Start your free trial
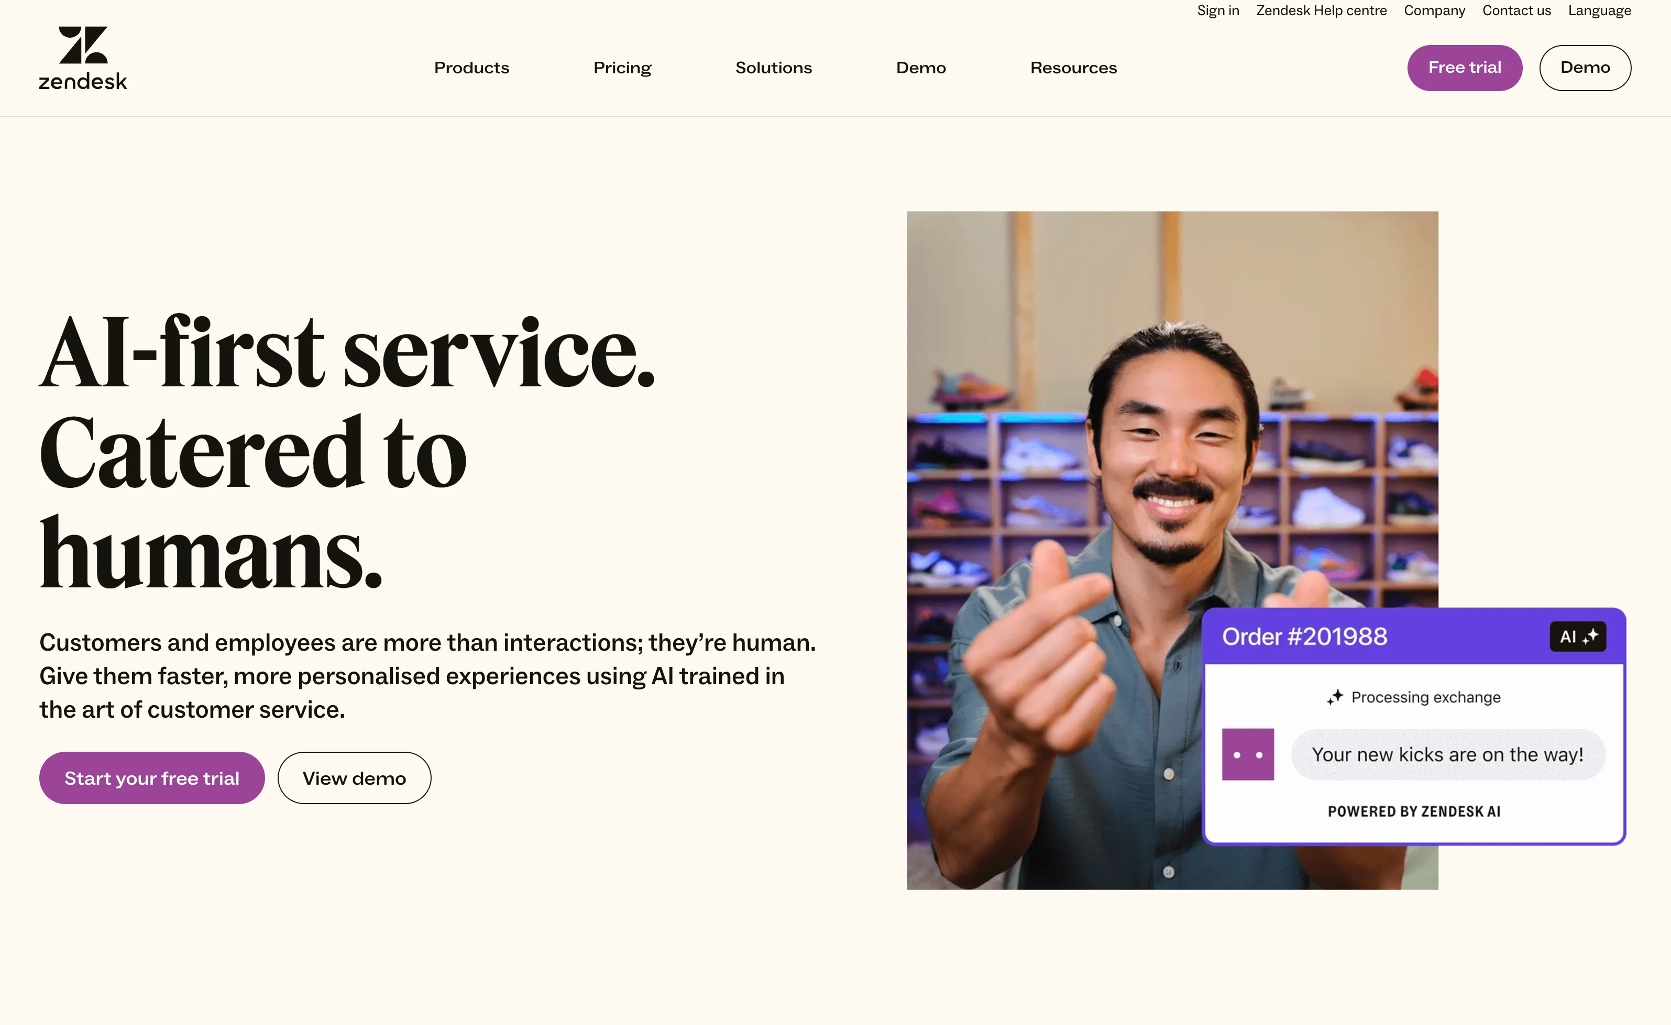 click(152, 778)
